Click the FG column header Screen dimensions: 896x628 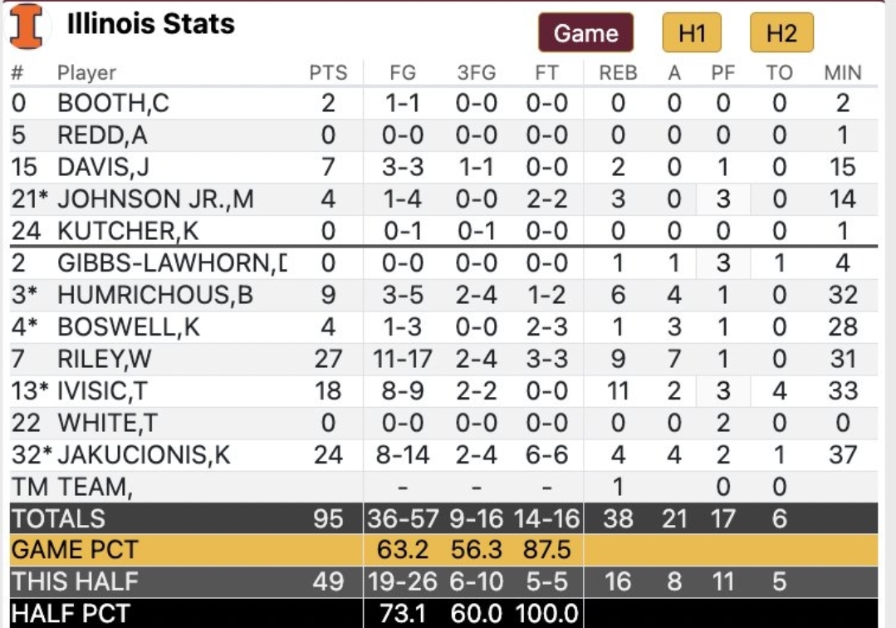[402, 72]
